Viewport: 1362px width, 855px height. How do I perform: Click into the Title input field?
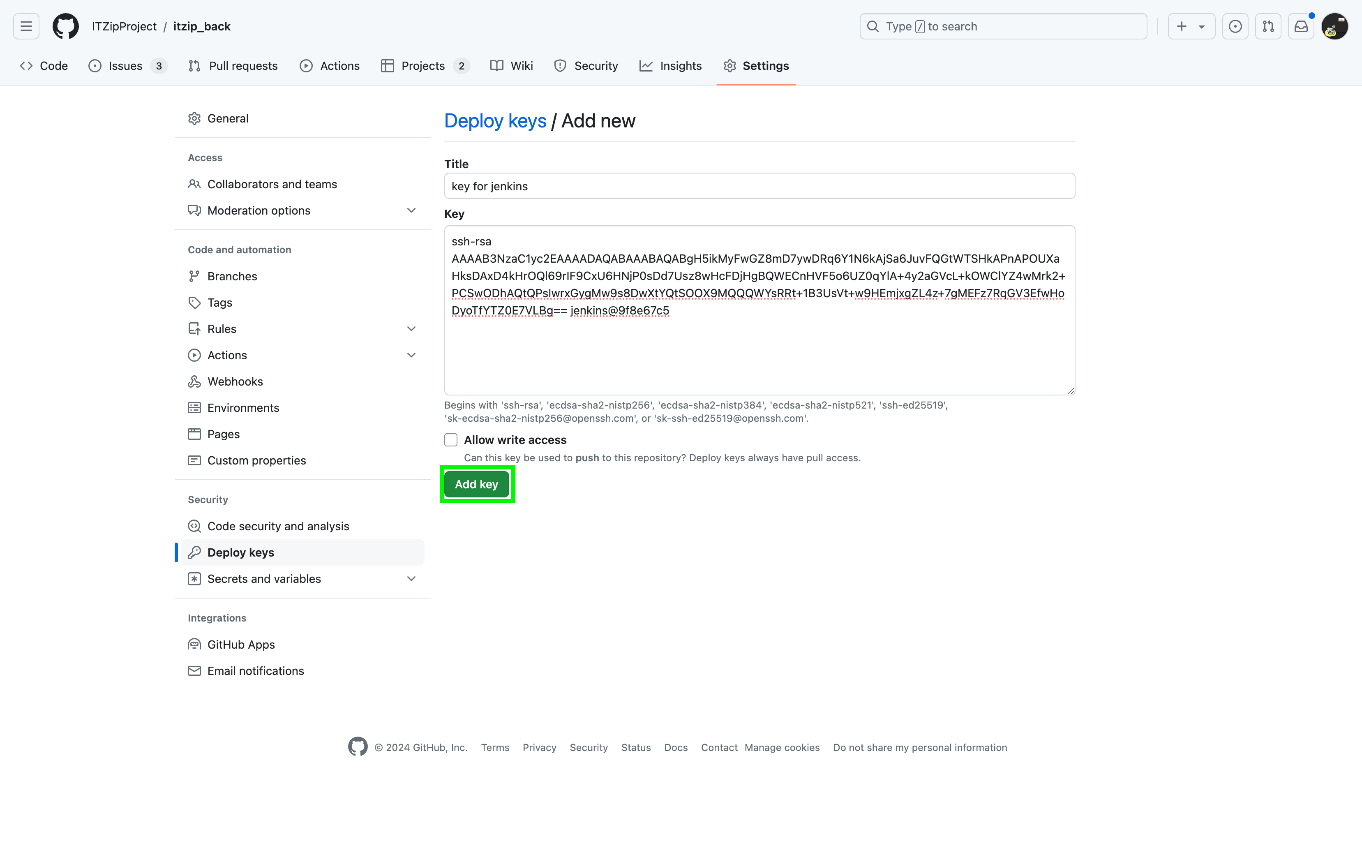click(759, 186)
